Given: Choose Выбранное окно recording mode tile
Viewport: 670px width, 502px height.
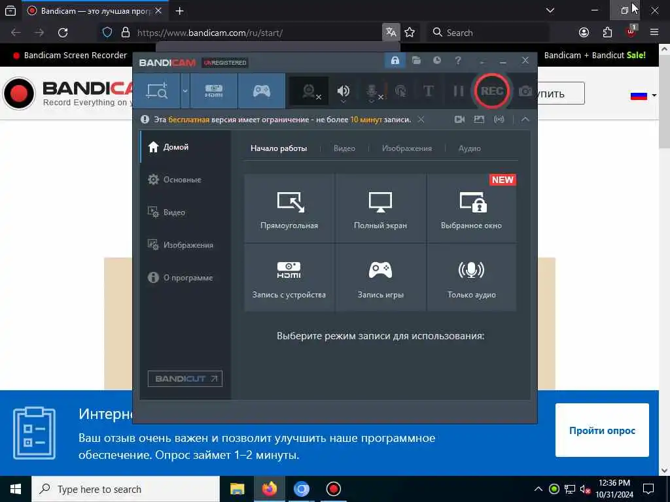Looking at the screenshot, I should click(x=471, y=208).
